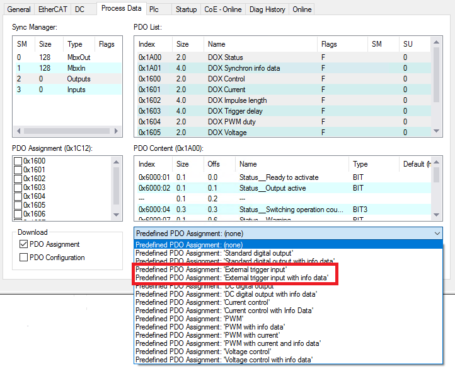Image resolution: width=455 pixels, height=368 pixels.
Task: Select the Process Data tab
Action: pyautogui.click(x=121, y=8)
